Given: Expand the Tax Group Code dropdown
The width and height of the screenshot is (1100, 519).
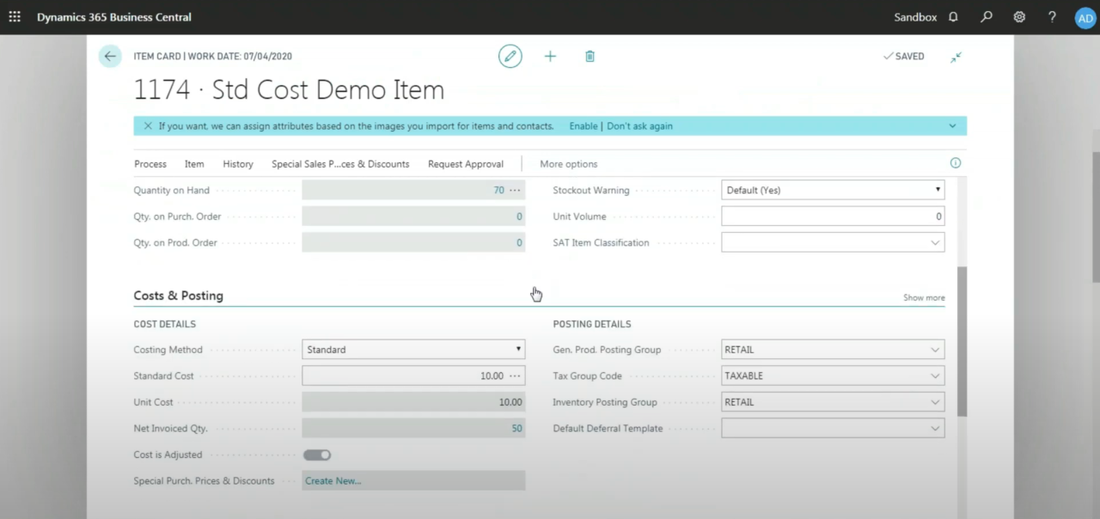Looking at the screenshot, I should click(935, 376).
